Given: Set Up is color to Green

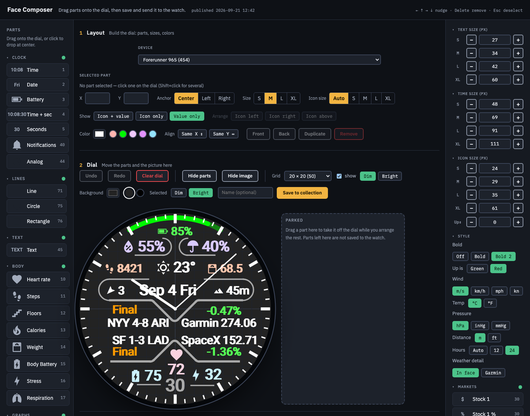Looking at the screenshot, I should tap(477, 269).
